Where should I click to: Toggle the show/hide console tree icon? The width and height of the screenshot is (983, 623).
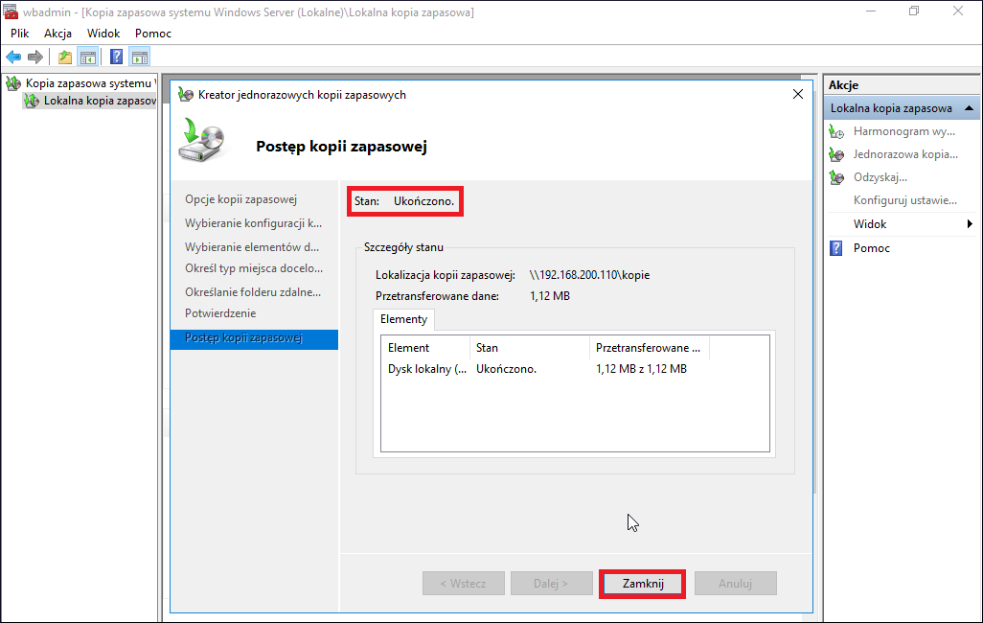[88, 58]
